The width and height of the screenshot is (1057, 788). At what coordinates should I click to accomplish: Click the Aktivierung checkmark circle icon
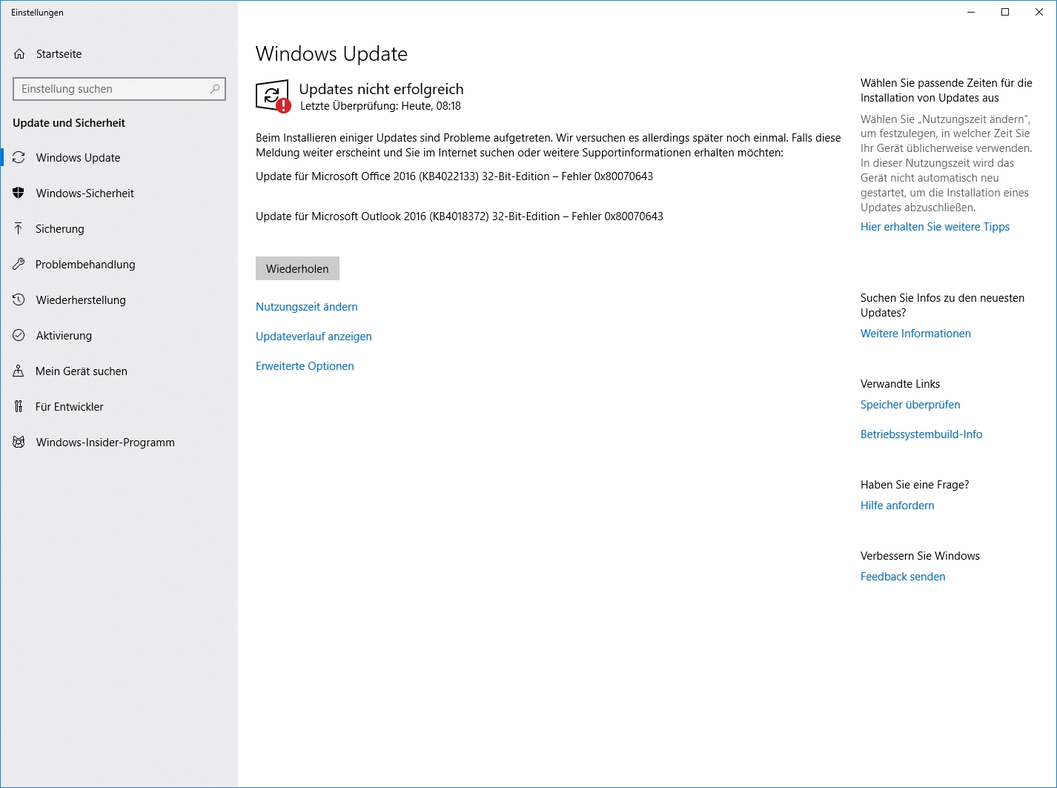click(19, 336)
